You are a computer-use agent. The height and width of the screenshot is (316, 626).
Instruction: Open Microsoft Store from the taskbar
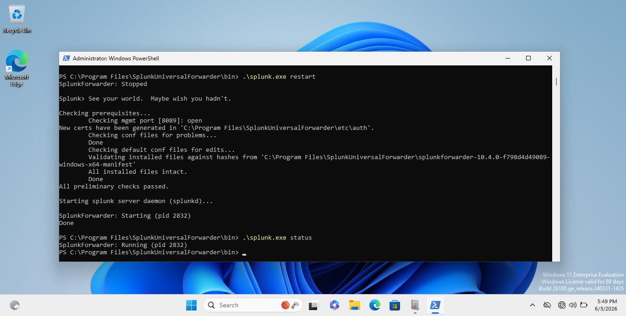pyautogui.click(x=395, y=305)
